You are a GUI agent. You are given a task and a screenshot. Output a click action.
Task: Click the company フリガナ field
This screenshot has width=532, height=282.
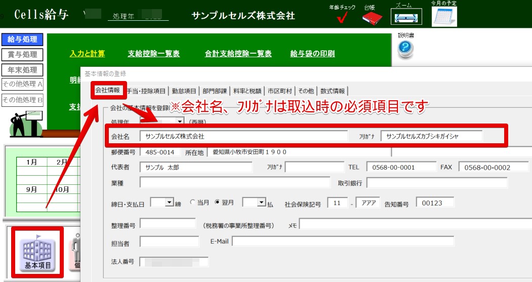[431, 136]
